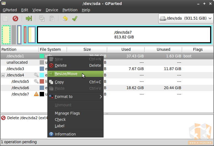Click the window menu icon in title bar
The image size is (214, 146).
point(3,3)
